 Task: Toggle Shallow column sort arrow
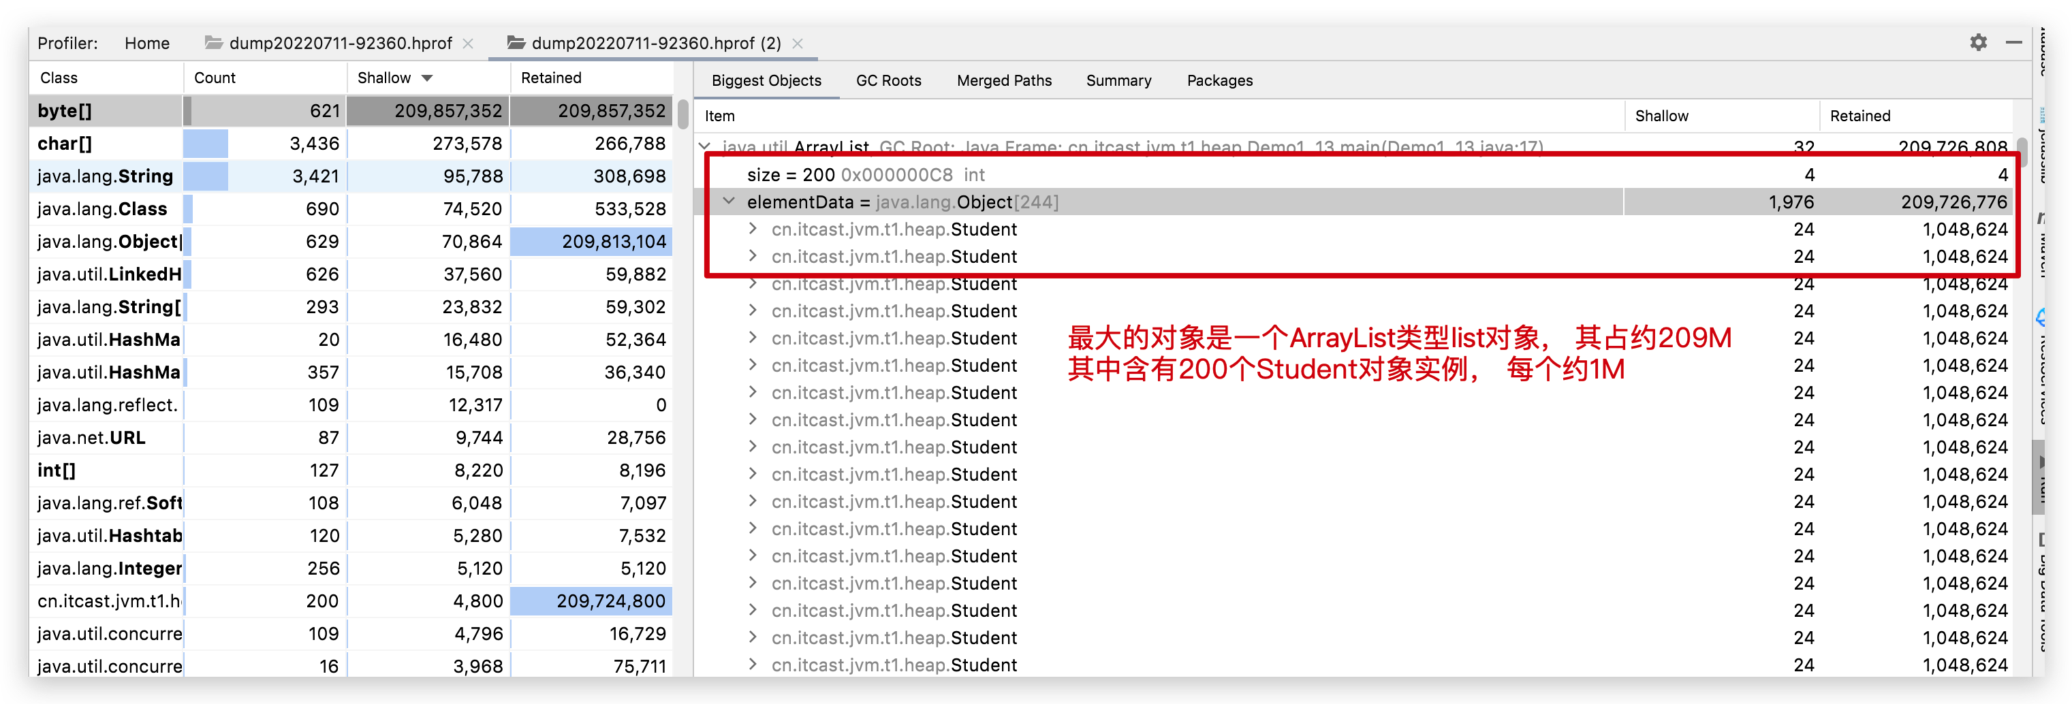427,78
